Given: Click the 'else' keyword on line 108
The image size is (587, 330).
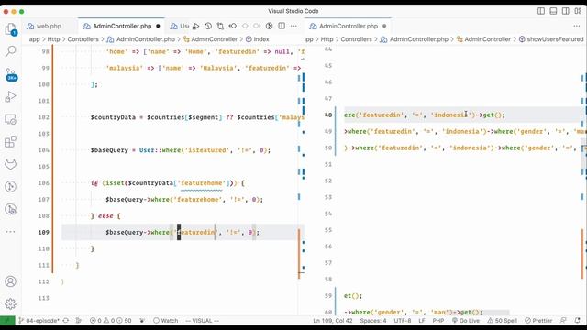Looking at the screenshot, I should [105, 216].
